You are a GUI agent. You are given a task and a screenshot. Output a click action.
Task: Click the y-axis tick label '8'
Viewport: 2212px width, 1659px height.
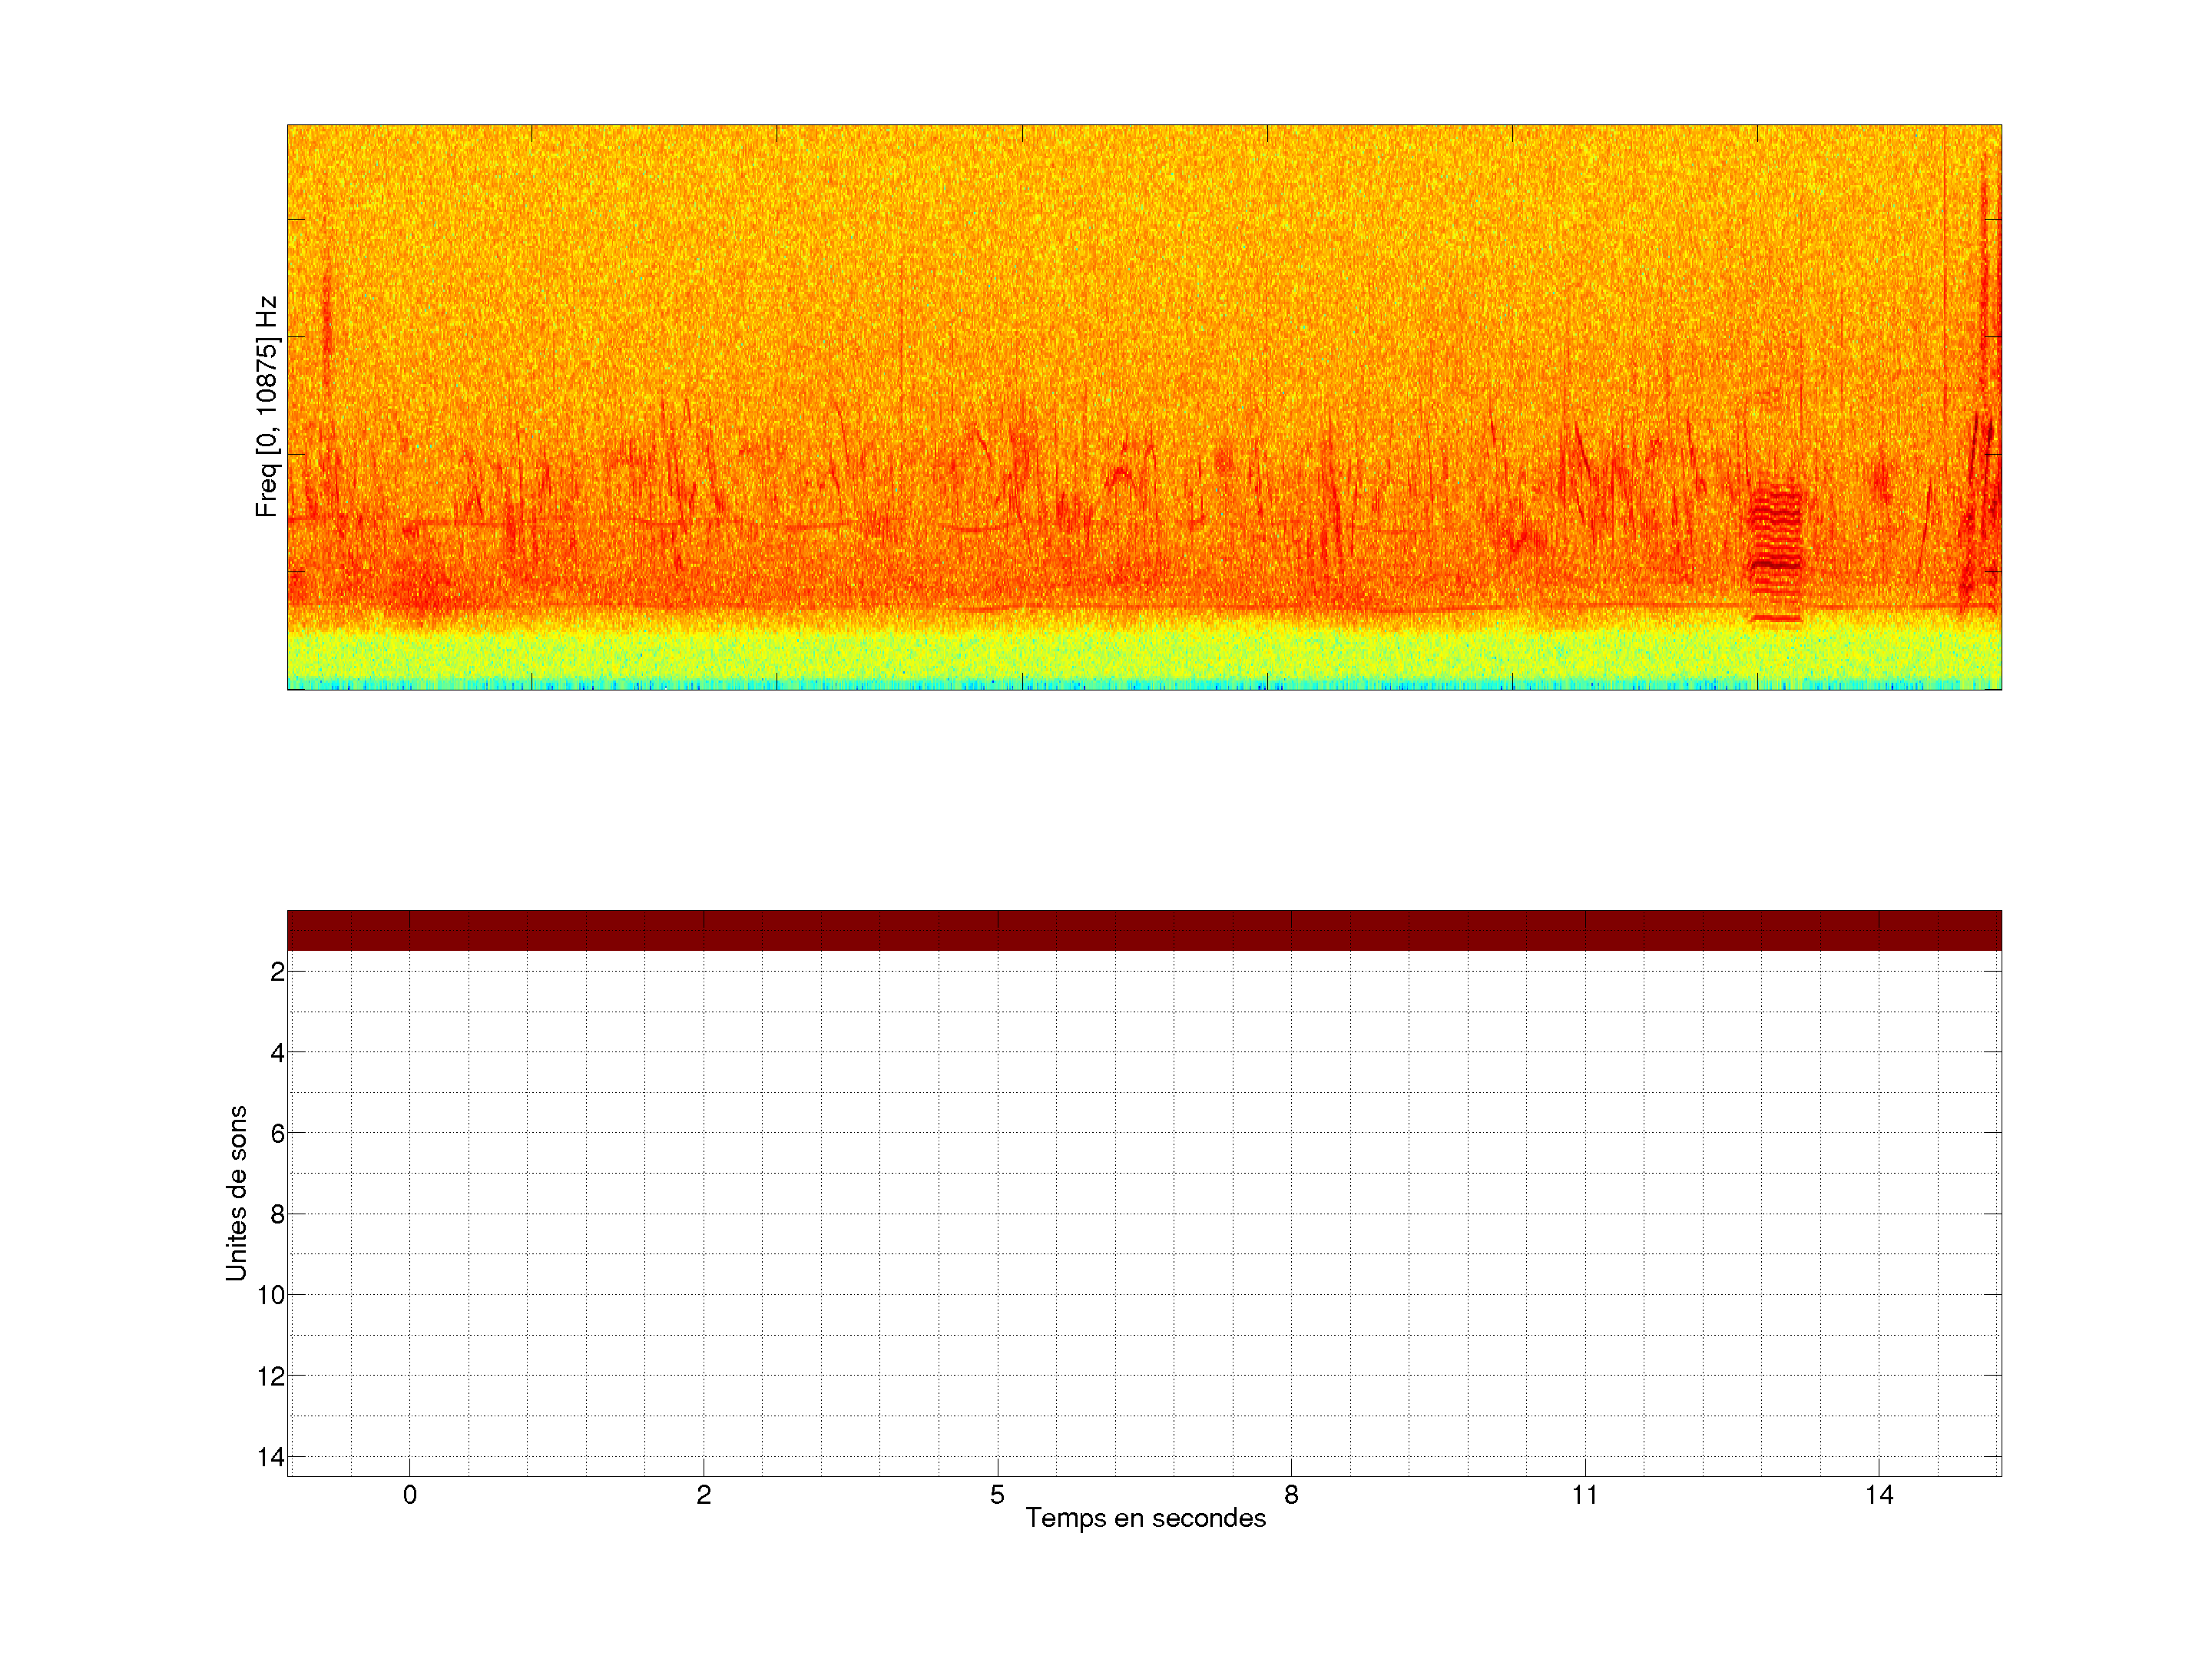click(277, 1215)
